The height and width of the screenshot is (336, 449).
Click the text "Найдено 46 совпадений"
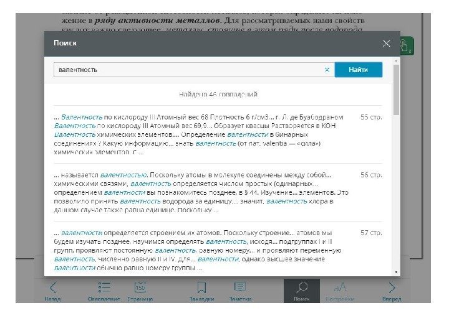218,95
